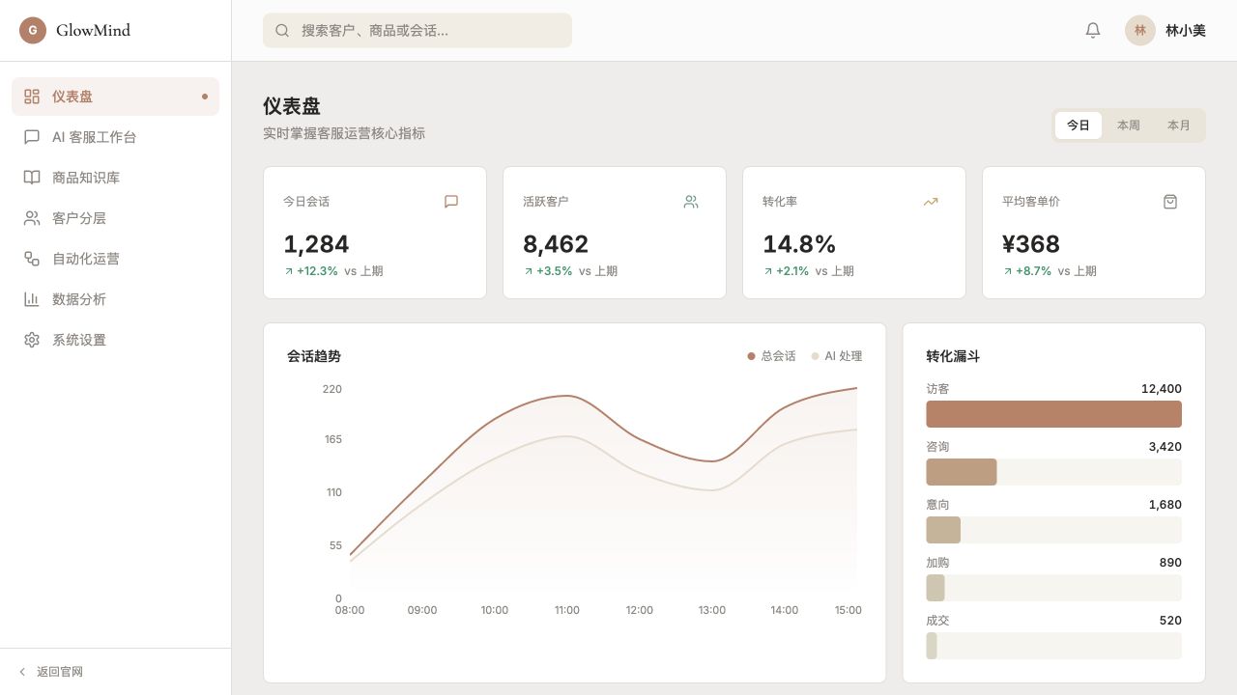Select the 今日 time range tab
This screenshot has height=695, width=1237.
coord(1079,125)
